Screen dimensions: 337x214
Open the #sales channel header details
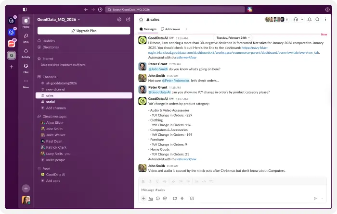tap(153, 20)
